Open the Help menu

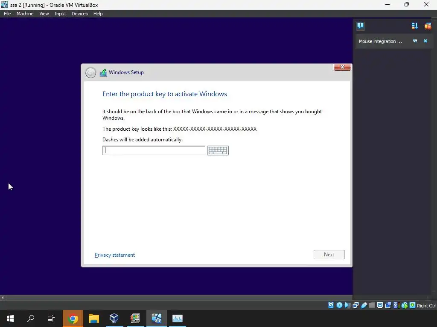[98, 14]
